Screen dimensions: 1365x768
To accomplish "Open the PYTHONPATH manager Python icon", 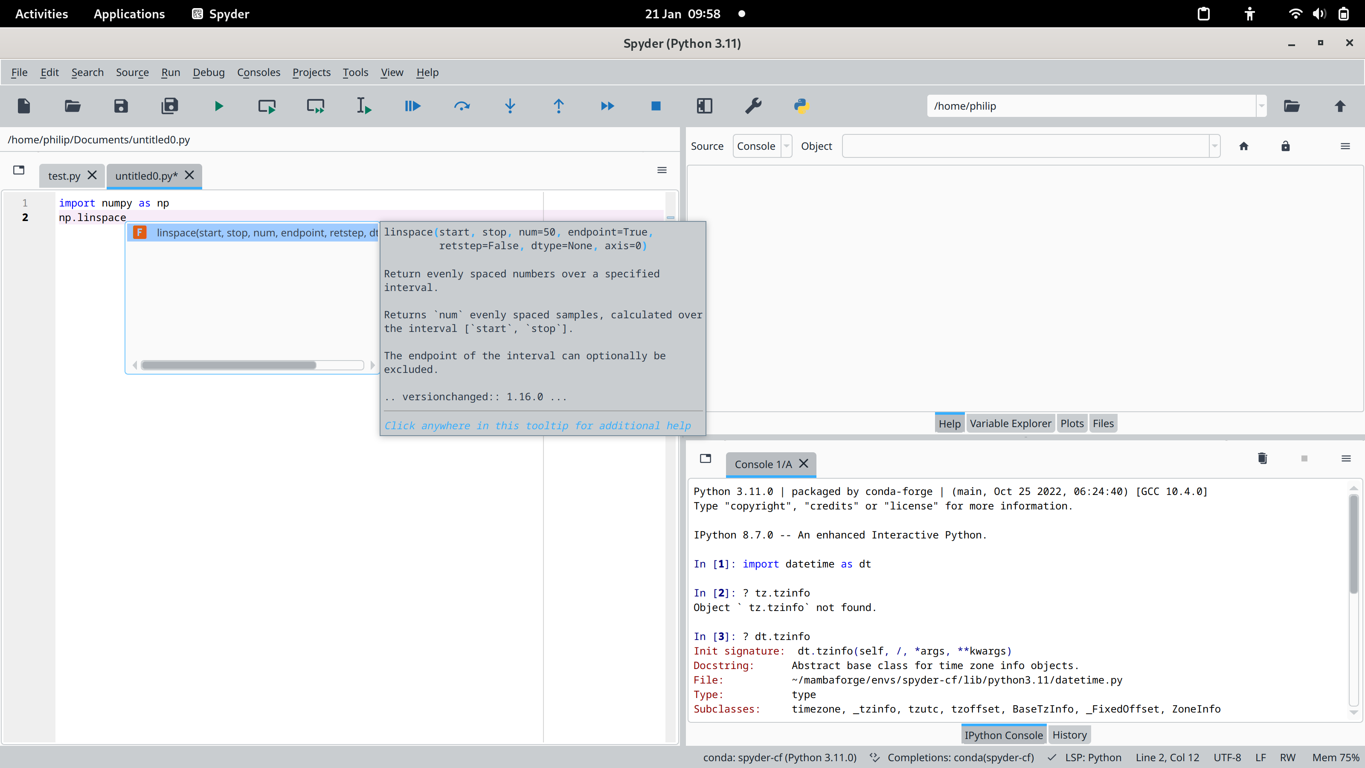I will [801, 106].
